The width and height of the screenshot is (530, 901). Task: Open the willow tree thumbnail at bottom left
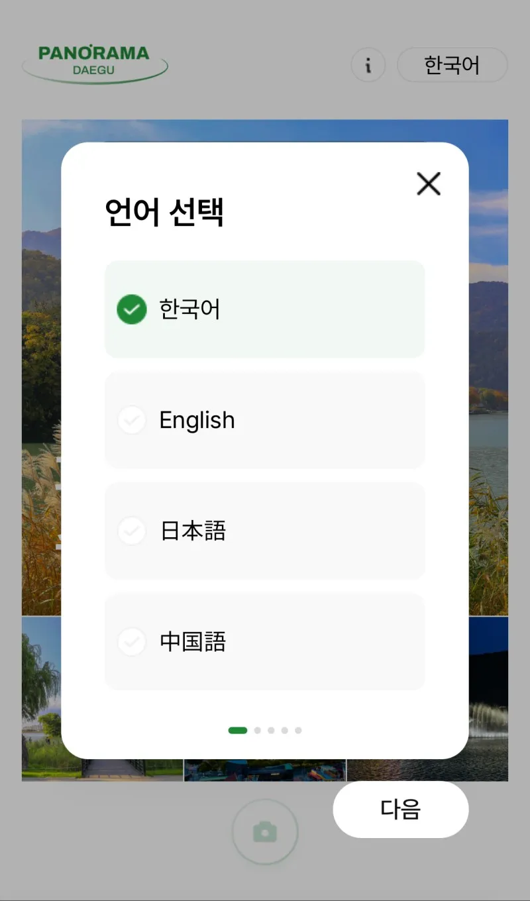[x=41, y=696]
